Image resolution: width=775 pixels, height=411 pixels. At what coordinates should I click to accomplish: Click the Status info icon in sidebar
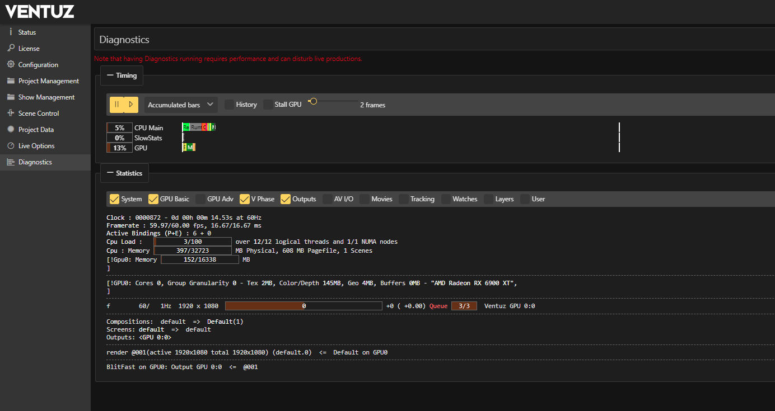coord(11,32)
